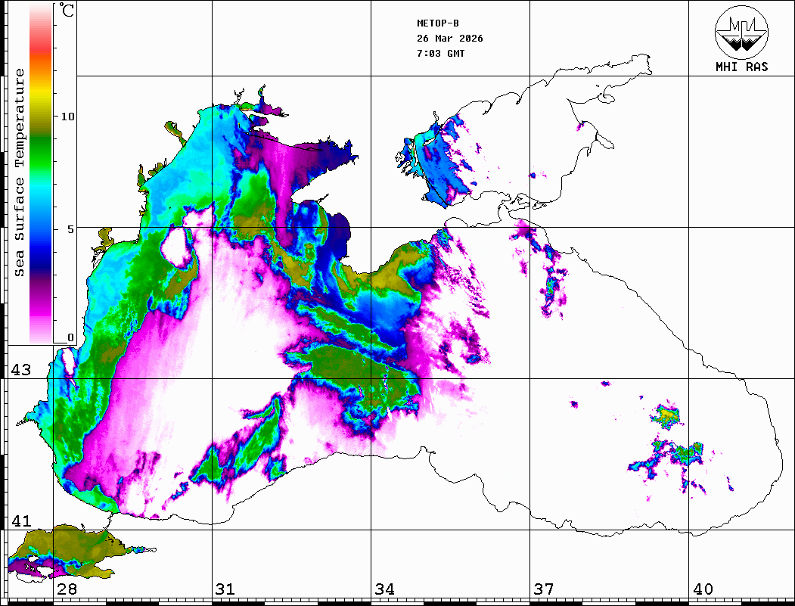This screenshot has width=795, height=606.
Task: Click the 5 tick label on color legend
Action: pos(70,228)
